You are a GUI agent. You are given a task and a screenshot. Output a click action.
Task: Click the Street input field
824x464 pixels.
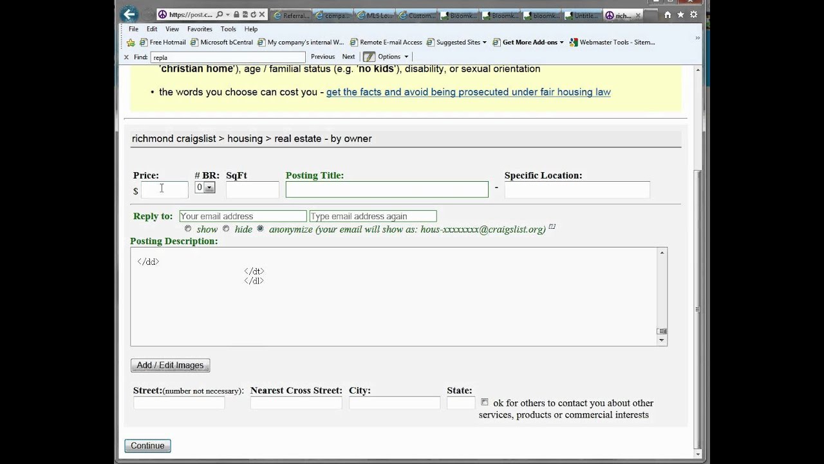[x=179, y=403]
